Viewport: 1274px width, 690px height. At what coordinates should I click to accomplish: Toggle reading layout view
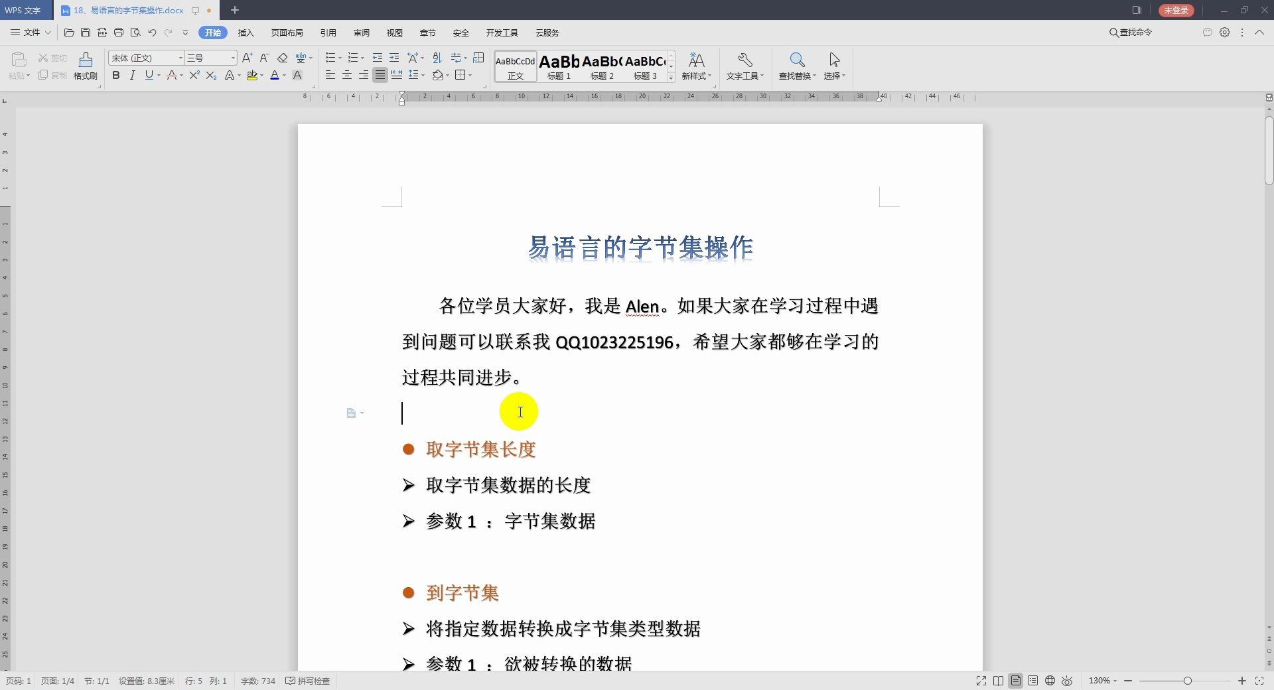point(998,681)
